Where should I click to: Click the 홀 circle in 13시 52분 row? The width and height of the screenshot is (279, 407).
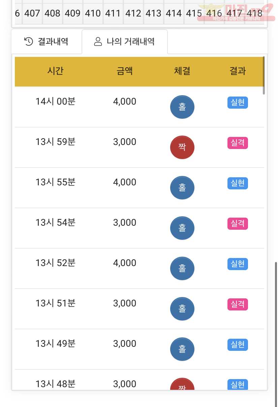pyautogui.click(x=182, y=268)
